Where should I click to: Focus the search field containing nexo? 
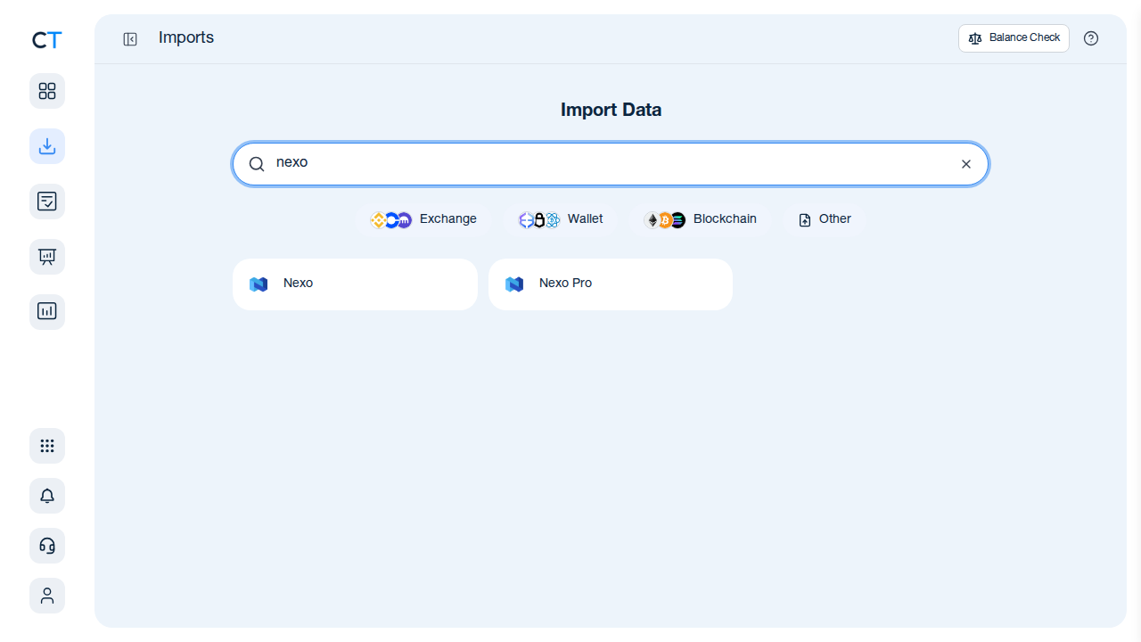(x=611, y=164)
